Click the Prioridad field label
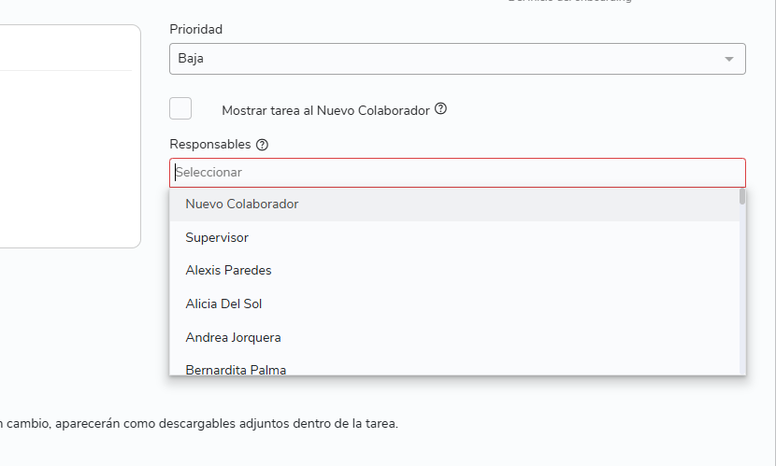This screenshot has height=466, width=776. (x=195, y=29)
